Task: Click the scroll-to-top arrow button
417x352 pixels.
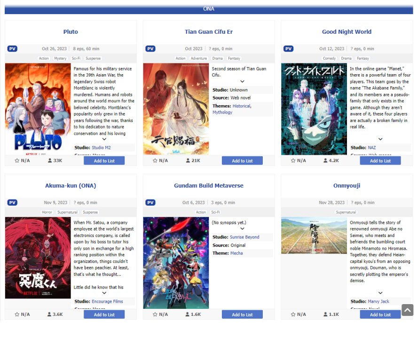Action: pyautogui.click(x=407, y=310)
